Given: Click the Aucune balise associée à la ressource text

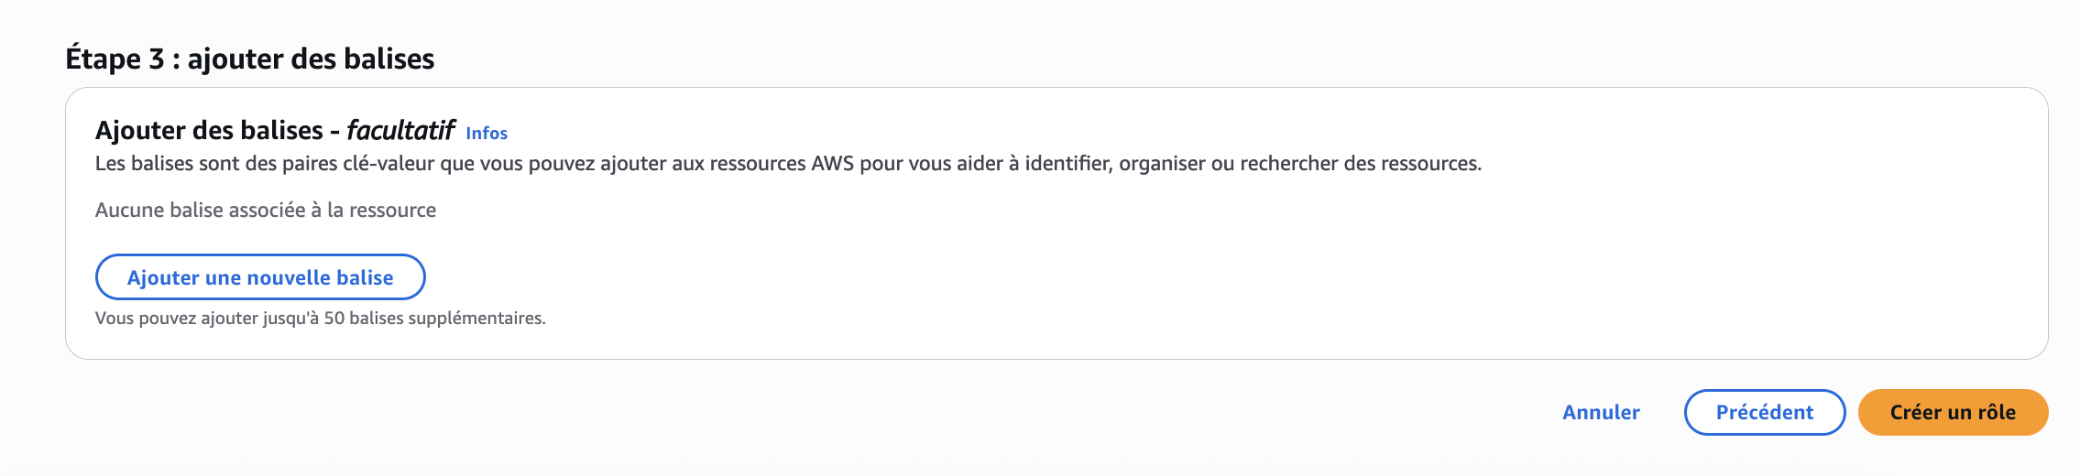Looking at the screenshot, I should (x=266, y=211).
